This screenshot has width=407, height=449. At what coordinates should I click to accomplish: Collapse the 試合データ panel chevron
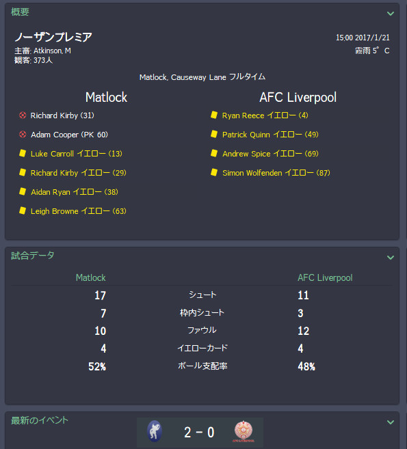pos(391,258)
